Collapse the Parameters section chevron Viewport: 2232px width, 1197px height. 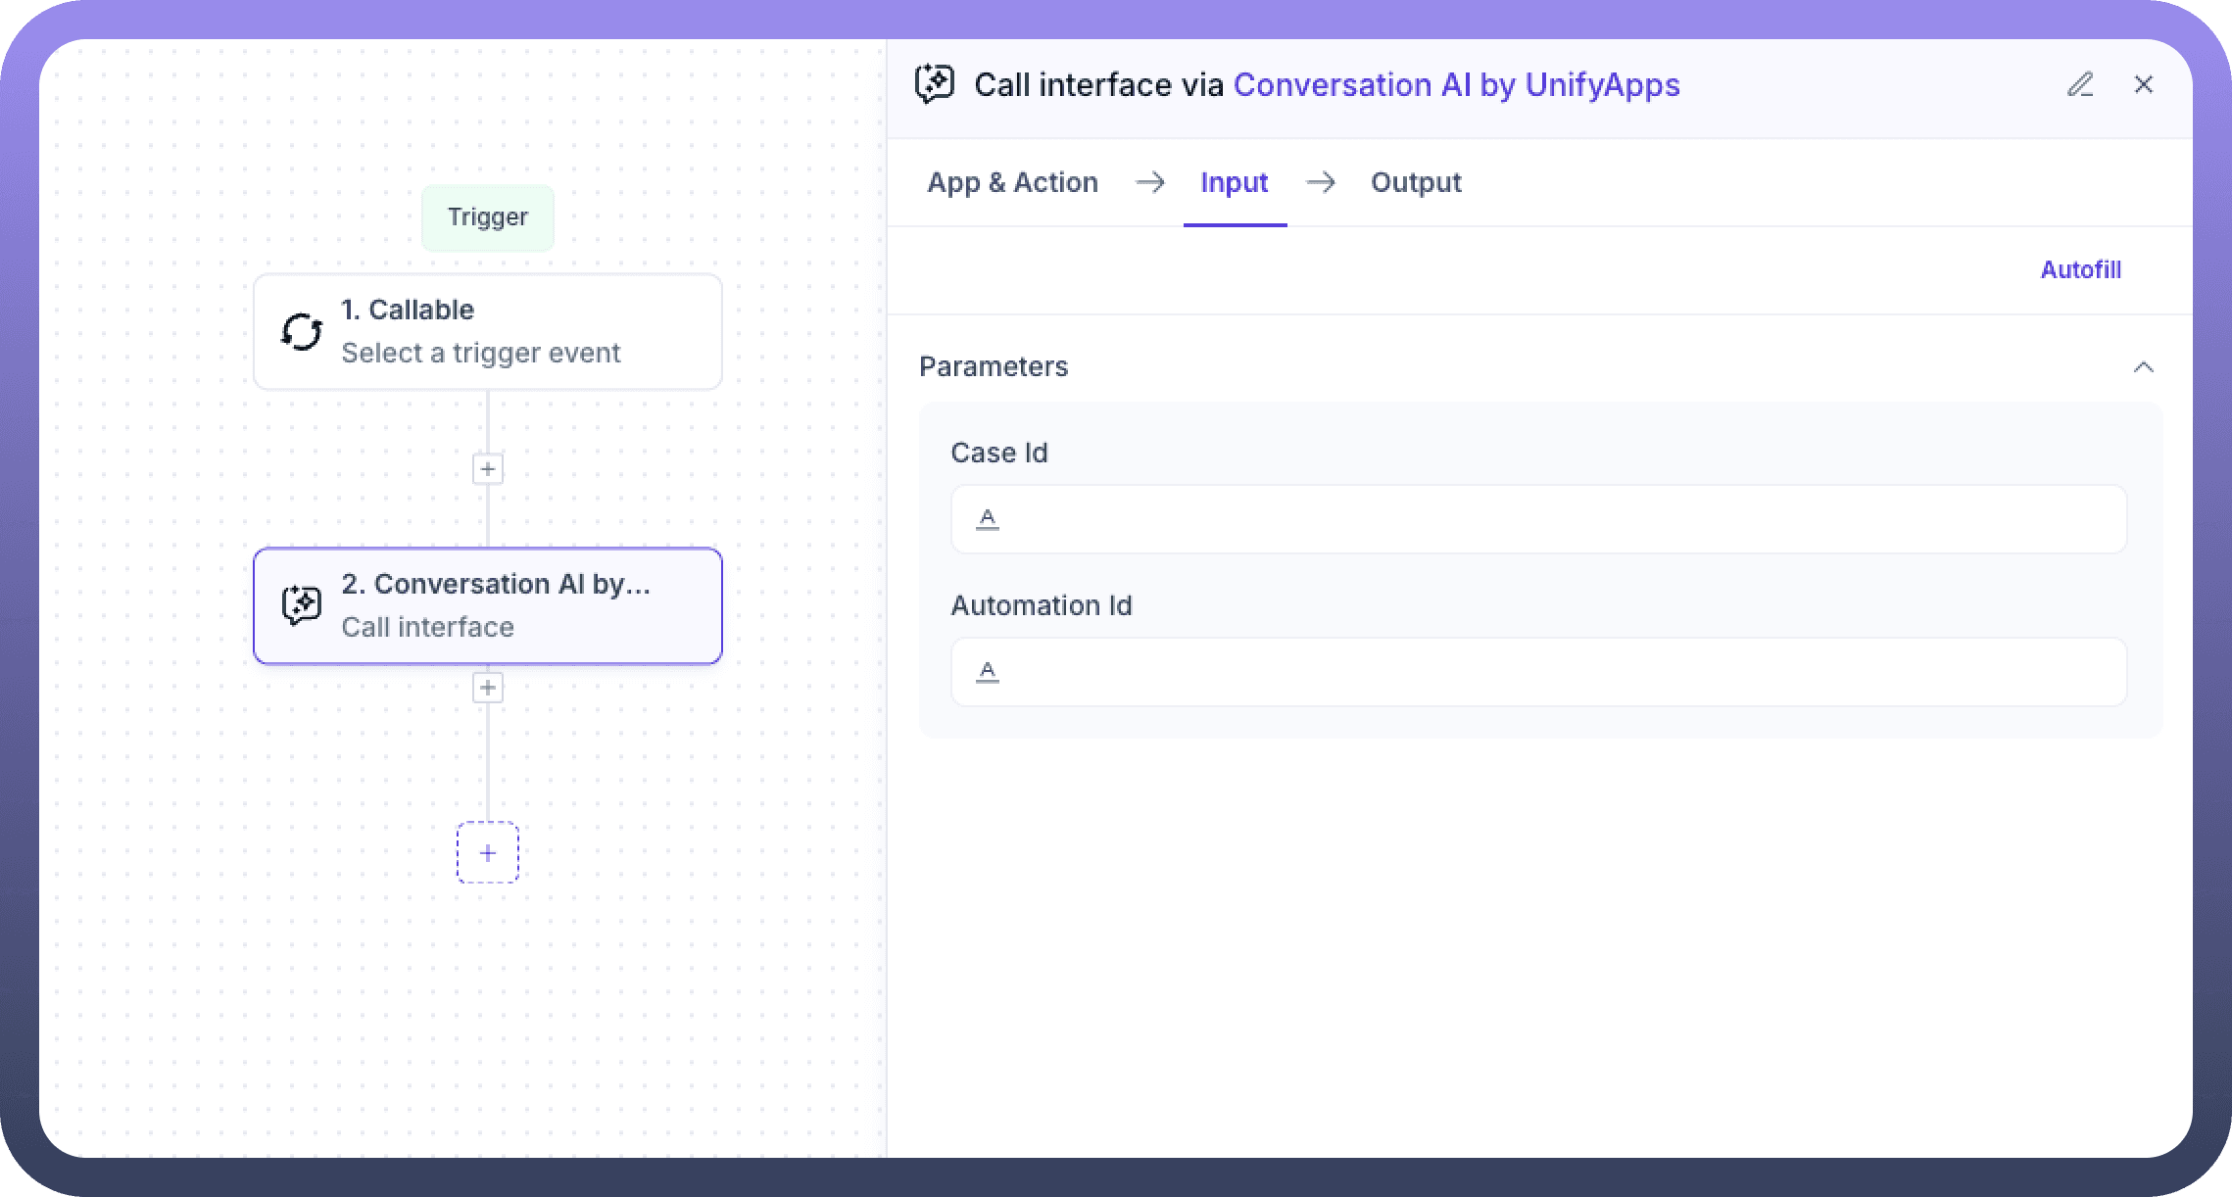[x=2143, y=367]
